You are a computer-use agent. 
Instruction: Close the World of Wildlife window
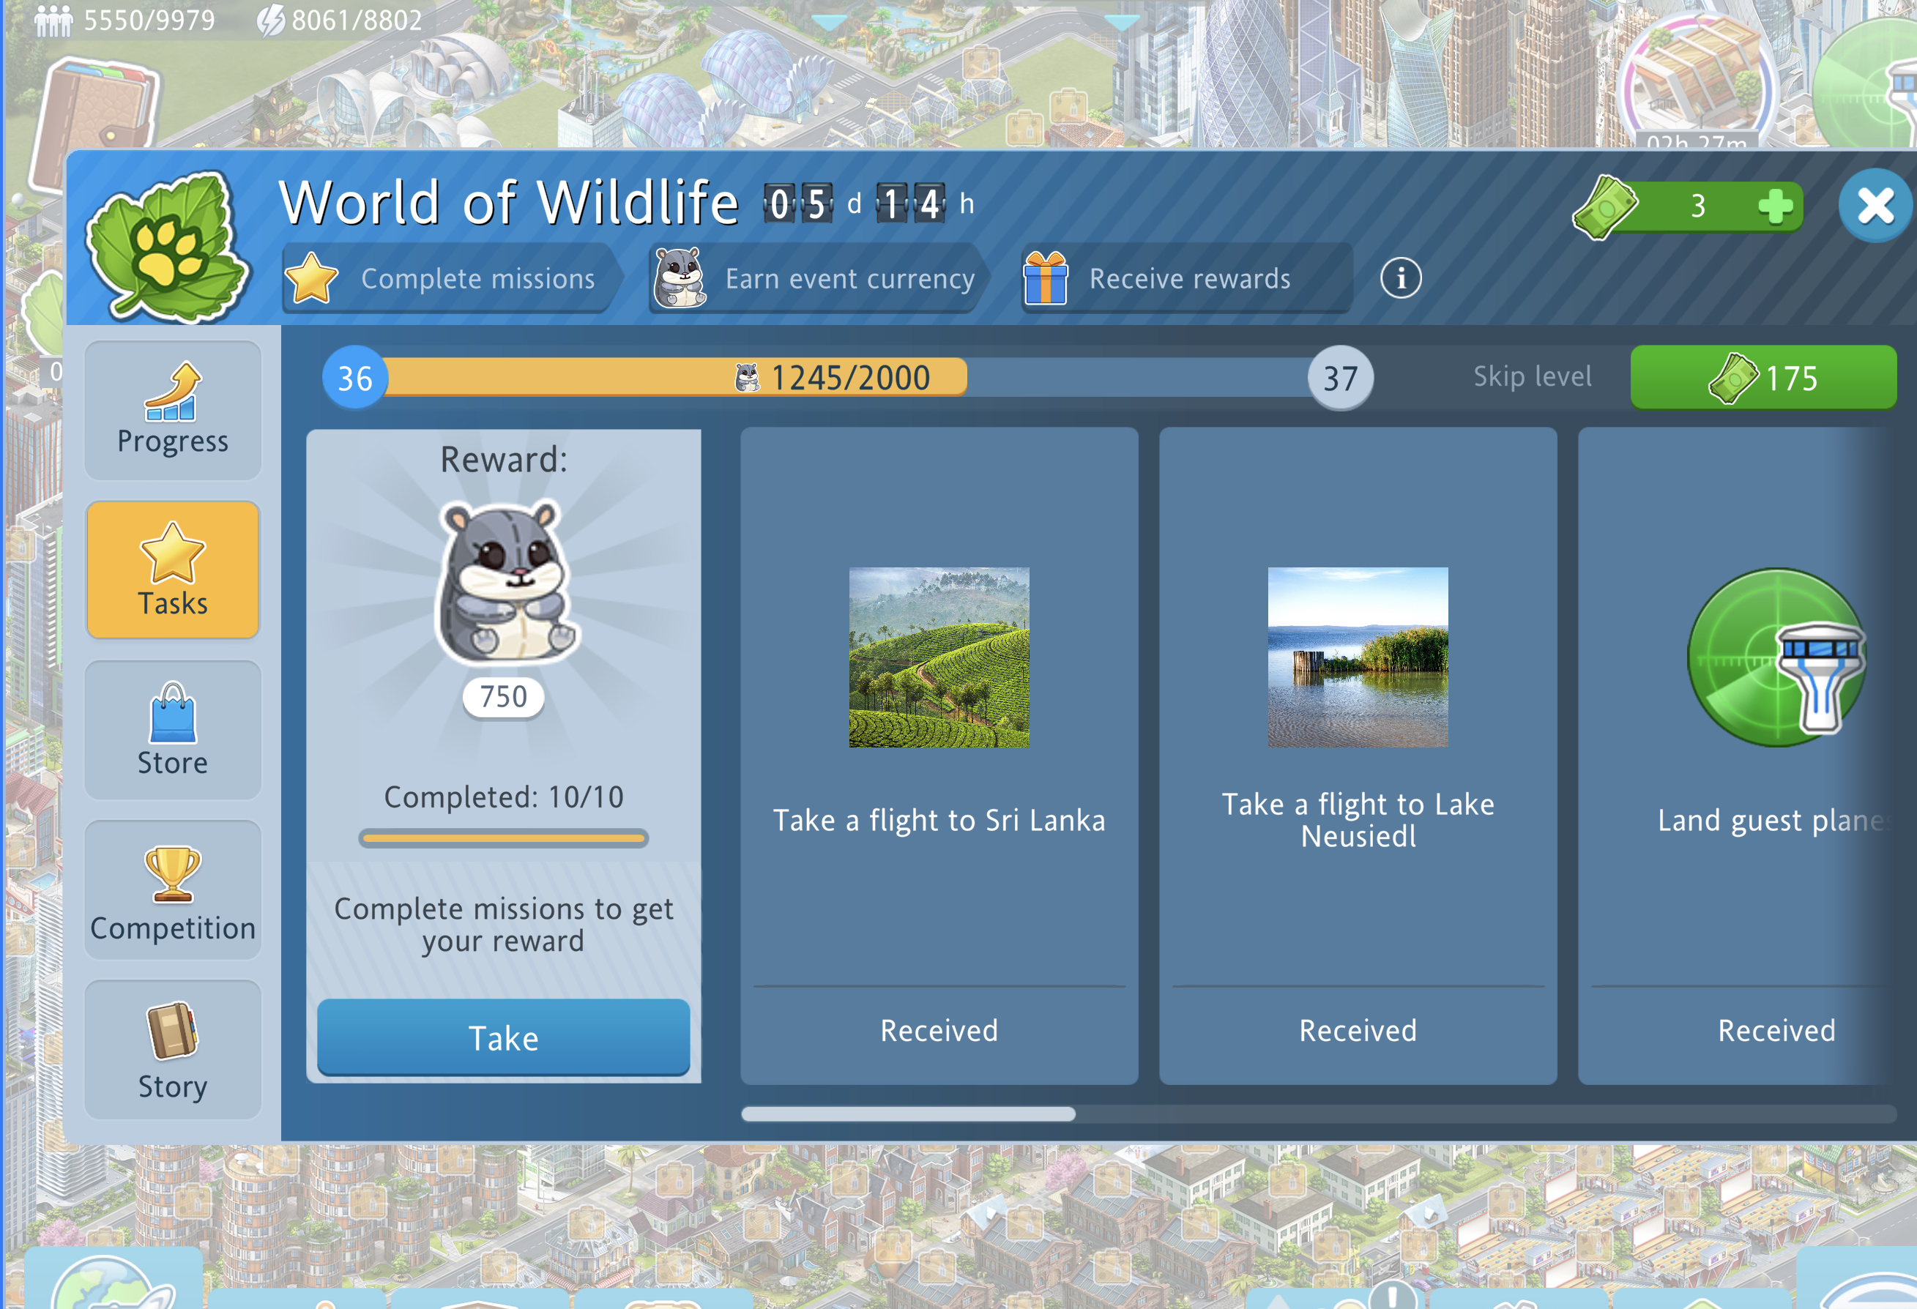(x=1875, y=206)
